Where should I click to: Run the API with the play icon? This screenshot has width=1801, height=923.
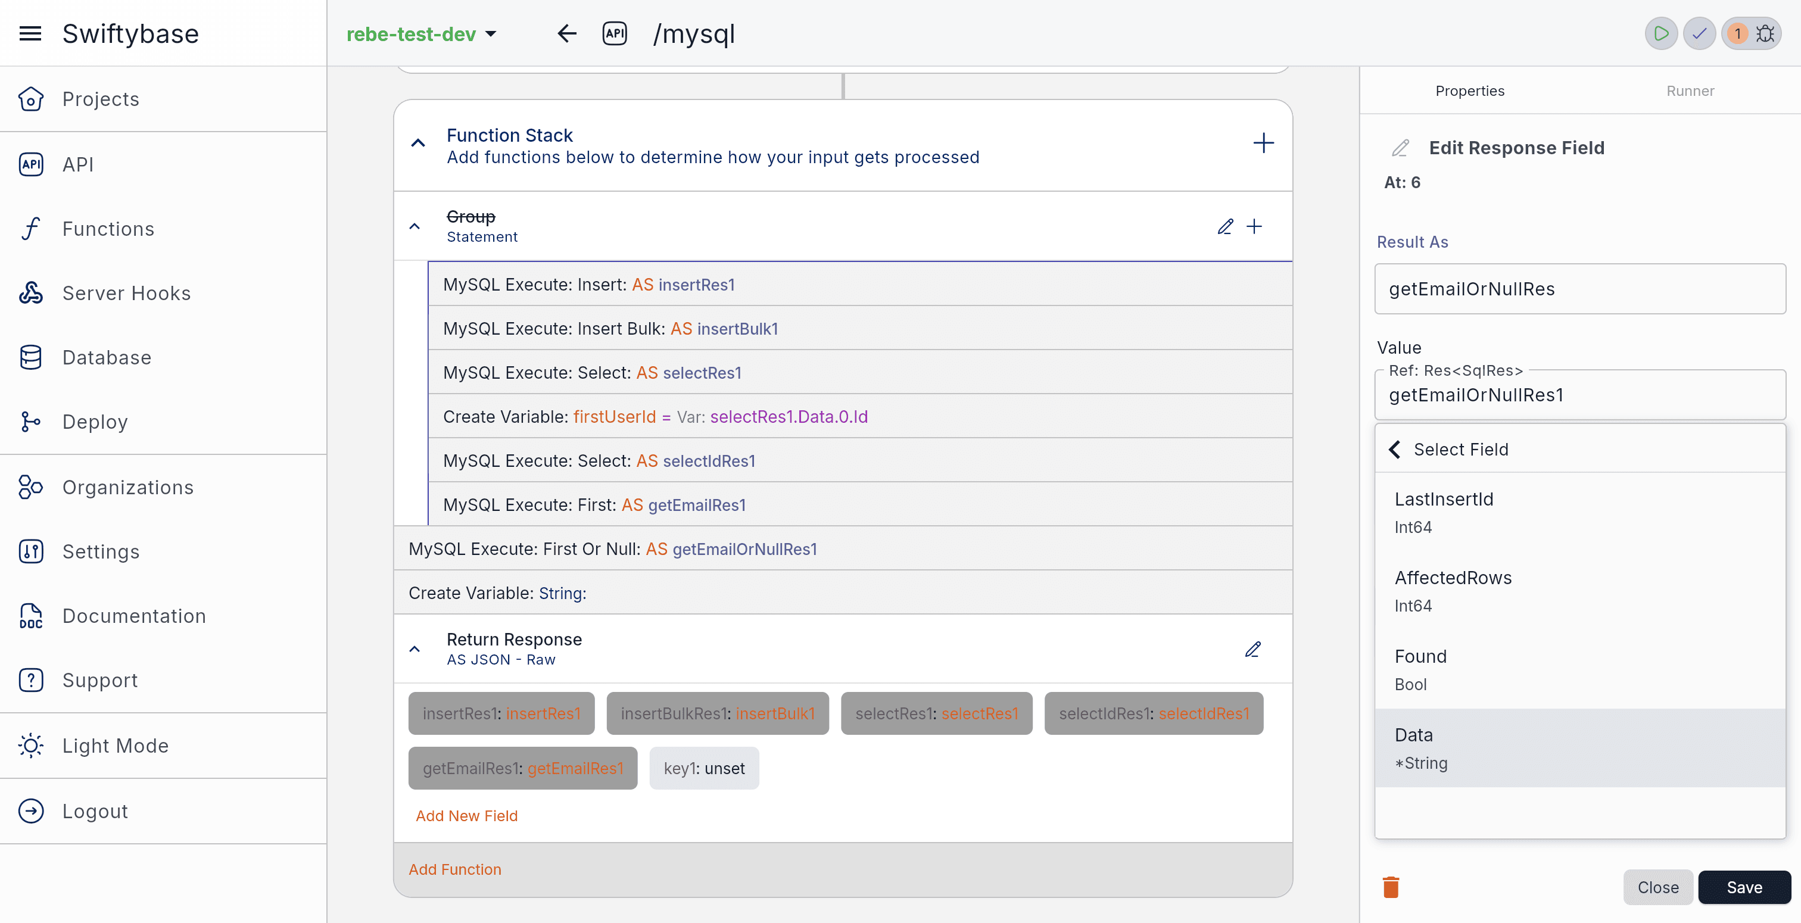pos(1661,33)
